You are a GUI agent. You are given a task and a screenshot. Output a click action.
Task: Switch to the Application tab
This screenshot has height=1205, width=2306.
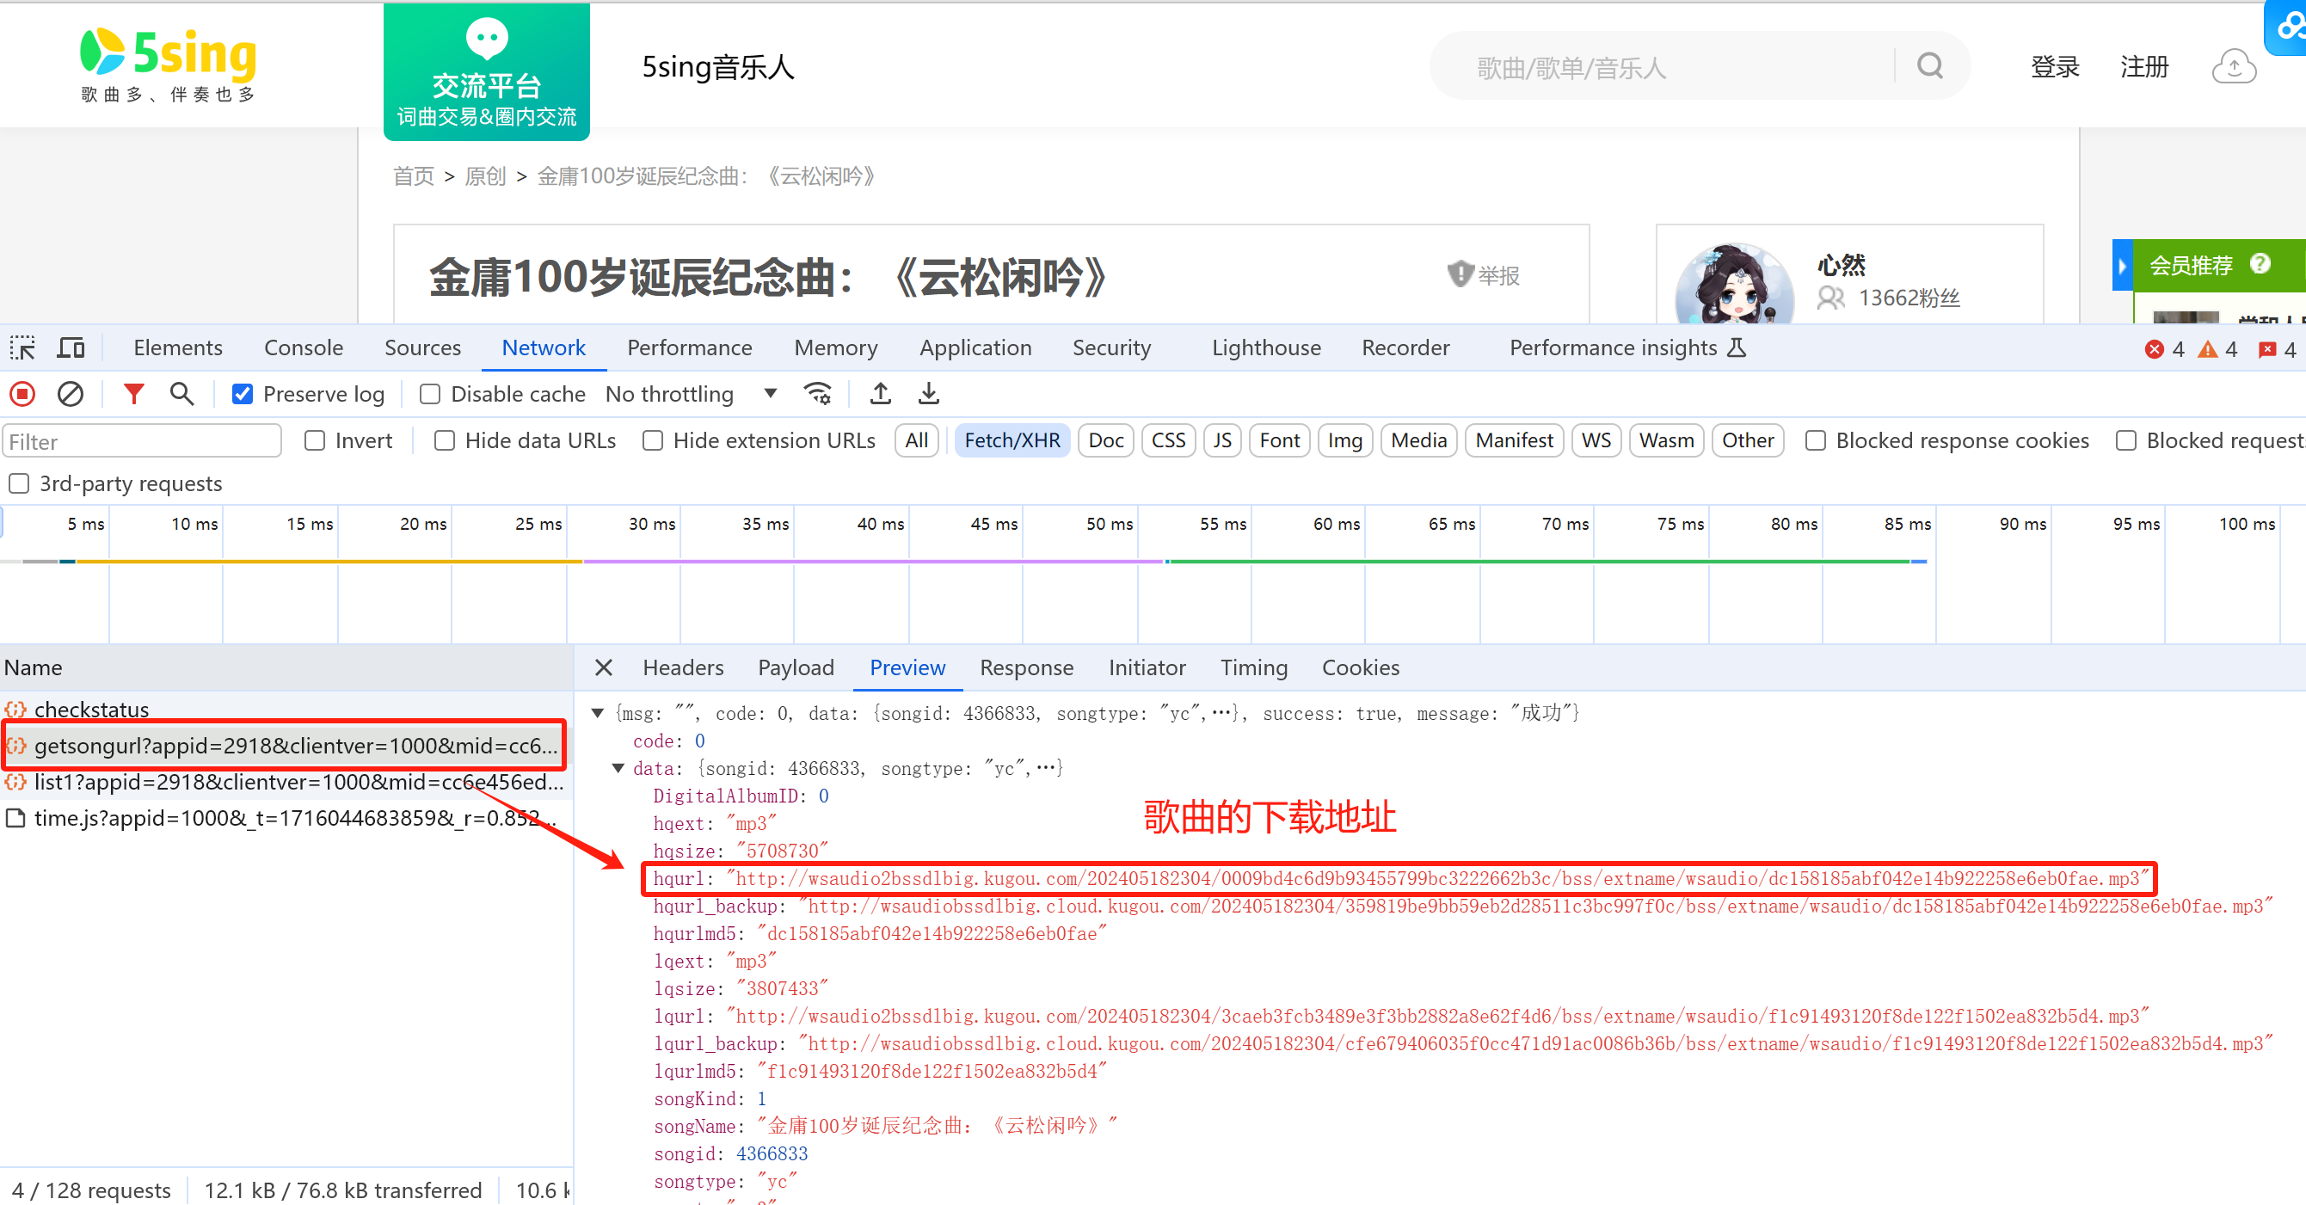tap(975, 347)
